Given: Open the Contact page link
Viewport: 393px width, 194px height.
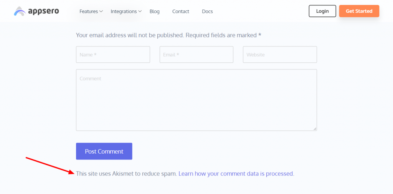Looking at the screenshot, I should tap(181, 11).
